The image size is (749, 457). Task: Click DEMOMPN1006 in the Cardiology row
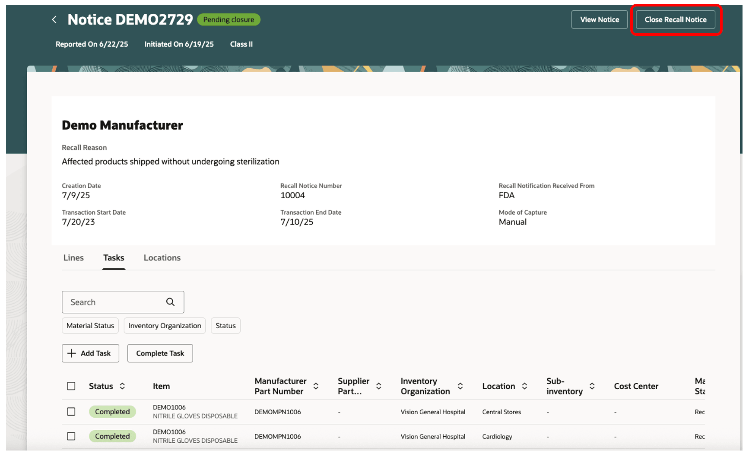pos(277,437)
